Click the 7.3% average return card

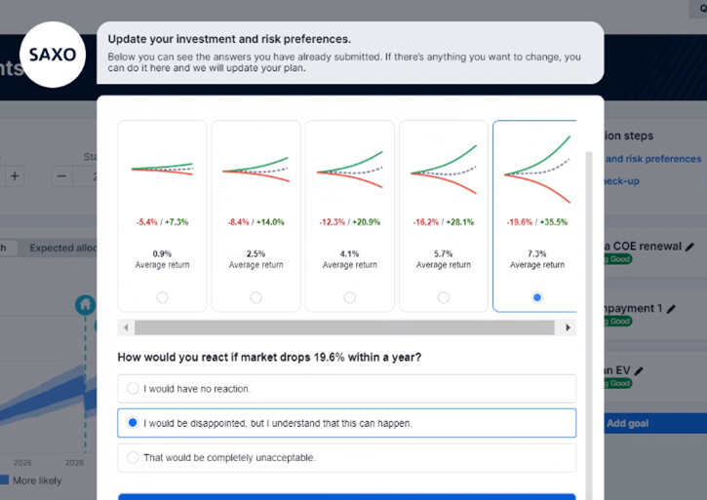click(x=534, y=216)
